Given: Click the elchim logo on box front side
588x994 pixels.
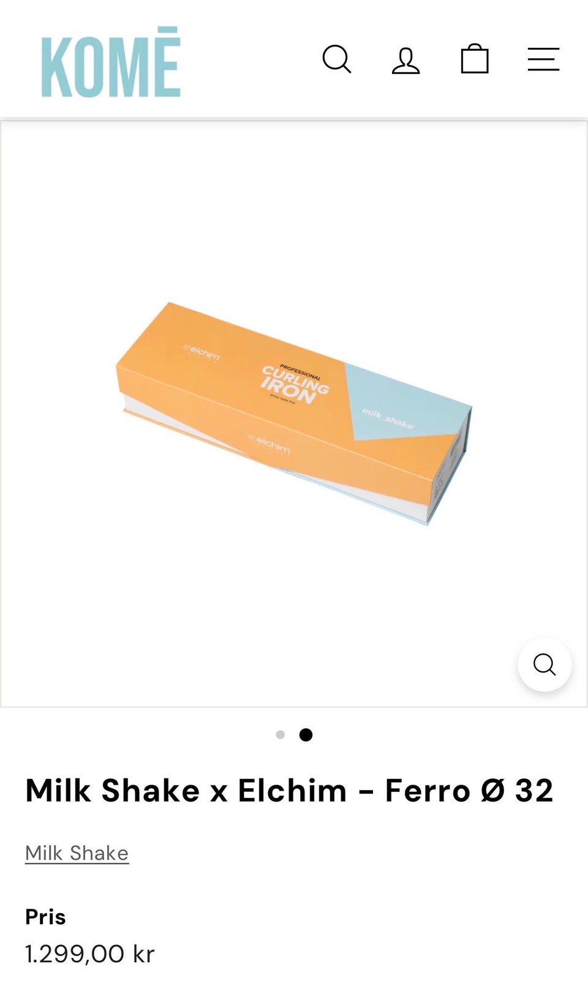Looking at the screenshot, I should click(269, 443).
